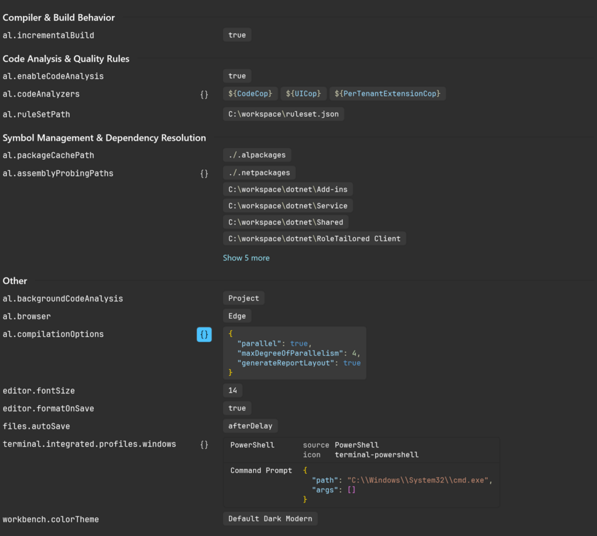Screen dimensions: 597x536
Task: Click the files.autoSave setting name
Action: 36,426
